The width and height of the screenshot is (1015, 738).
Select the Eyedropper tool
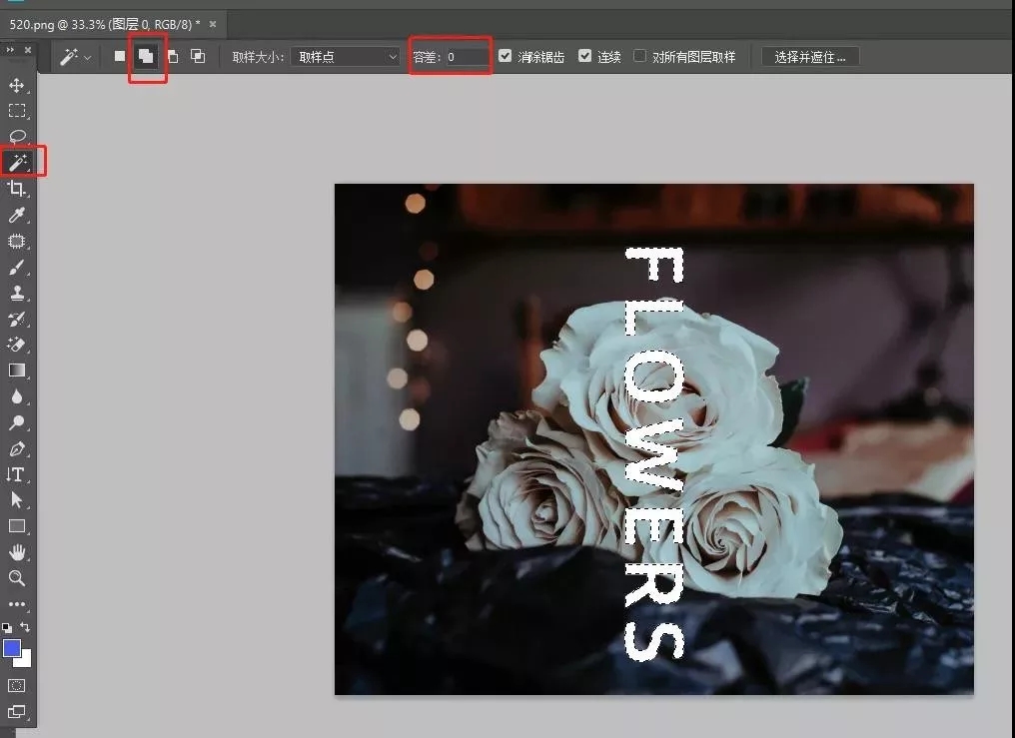(x=17, y=215)
